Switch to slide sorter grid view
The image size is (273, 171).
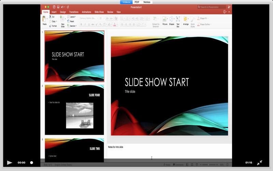click(x=192, y=165)
